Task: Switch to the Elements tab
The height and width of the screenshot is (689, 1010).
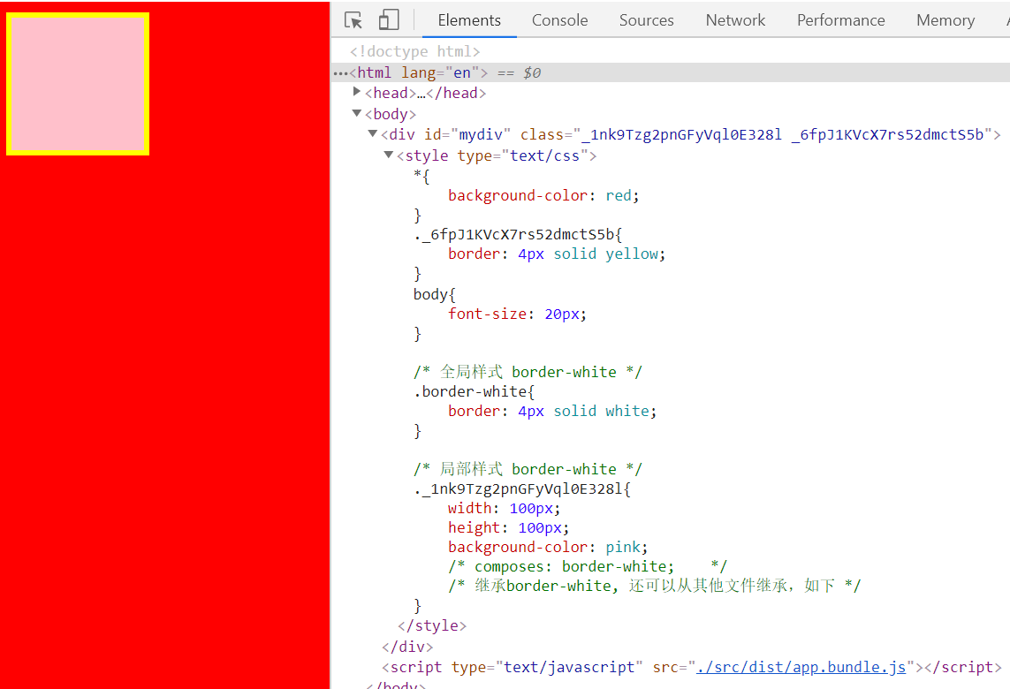Action: pyautogui.click(x=469, y=20)
